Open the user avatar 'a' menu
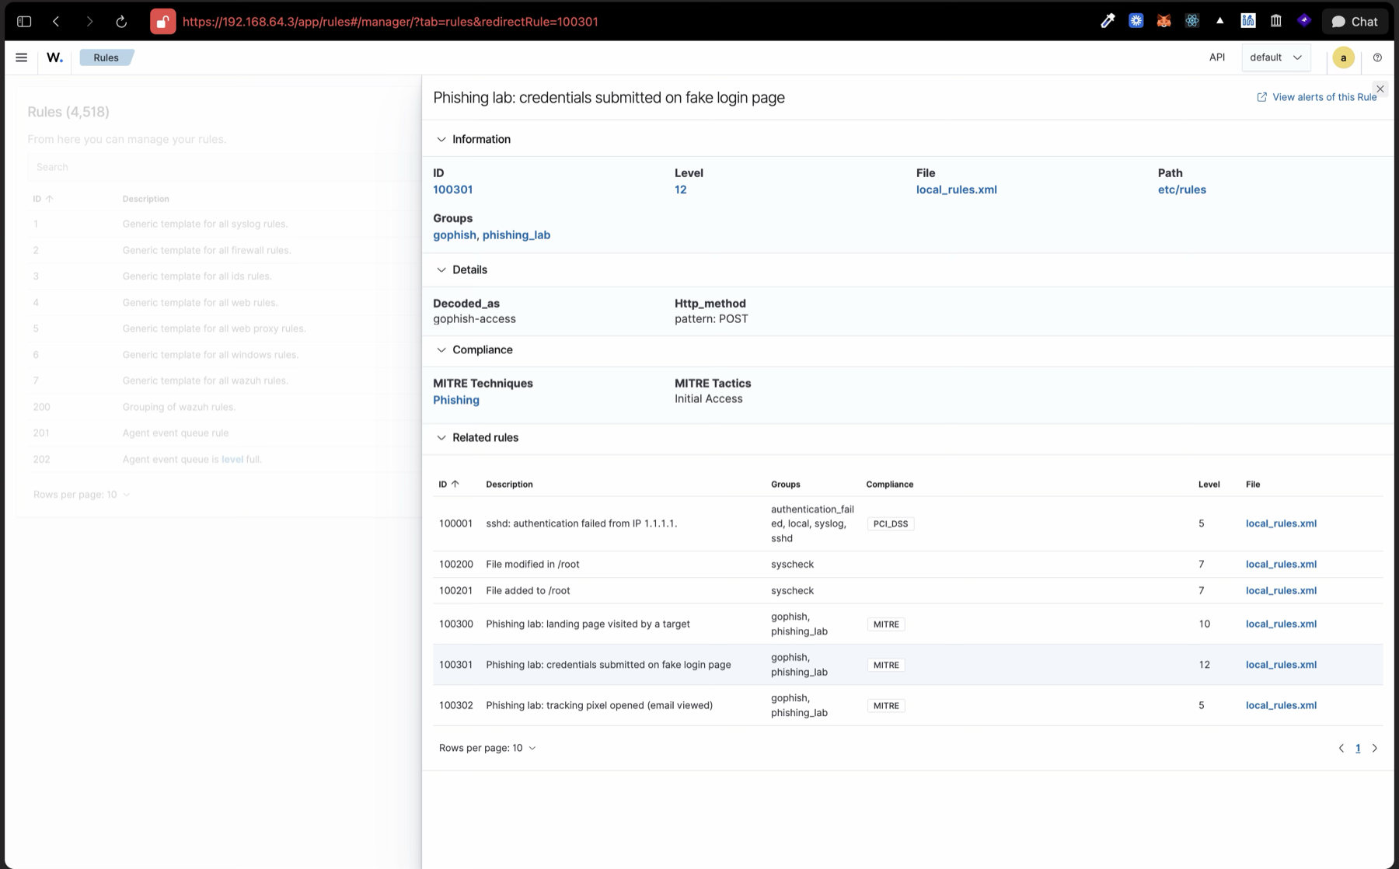Viewport: 1399px width, 869px height. click(x=1343, y=57)
